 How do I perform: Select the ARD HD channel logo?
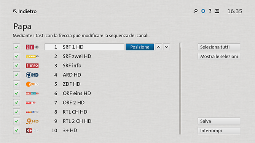tap(32, 75)
